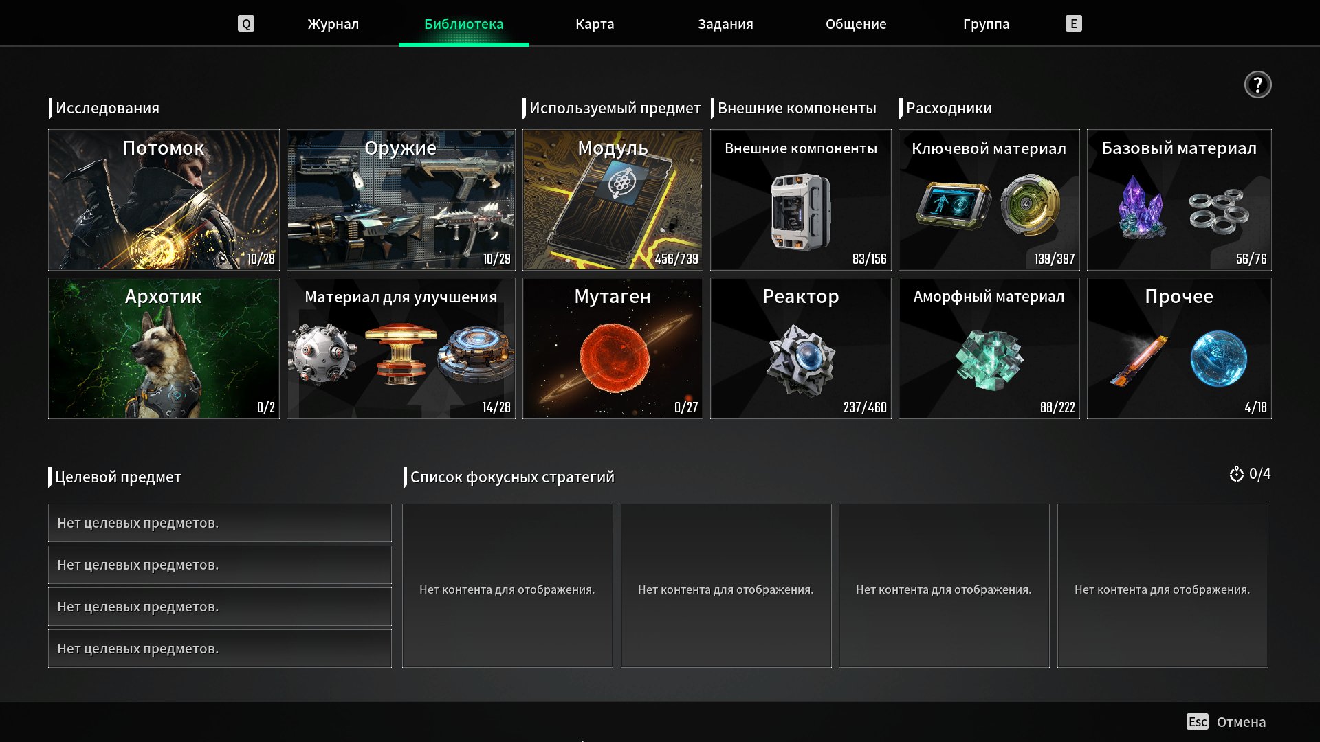Select the first empty focus strategy panel
Screen dimensions: 1320x742
507,585
